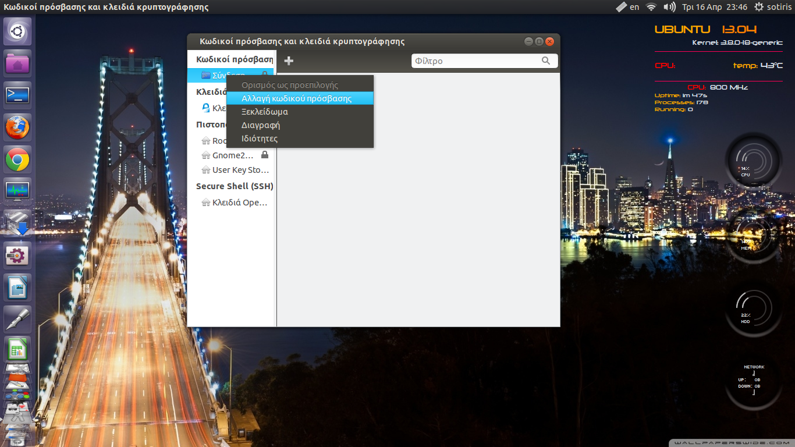Click the padlock next to Gnome2 keystore

click(265, 155)
